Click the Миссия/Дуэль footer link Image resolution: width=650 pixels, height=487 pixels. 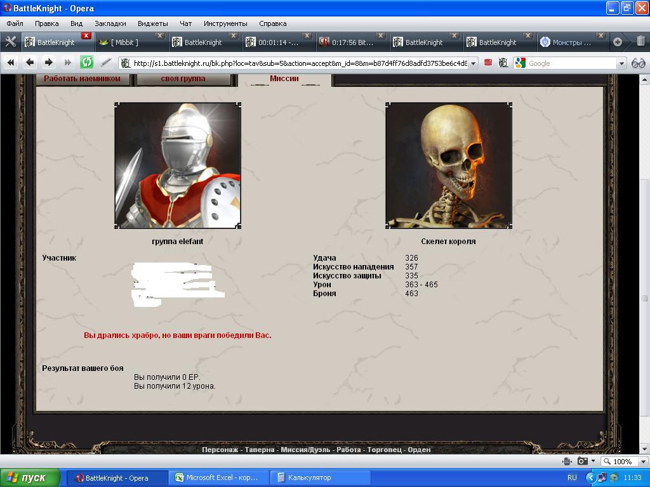305,450
